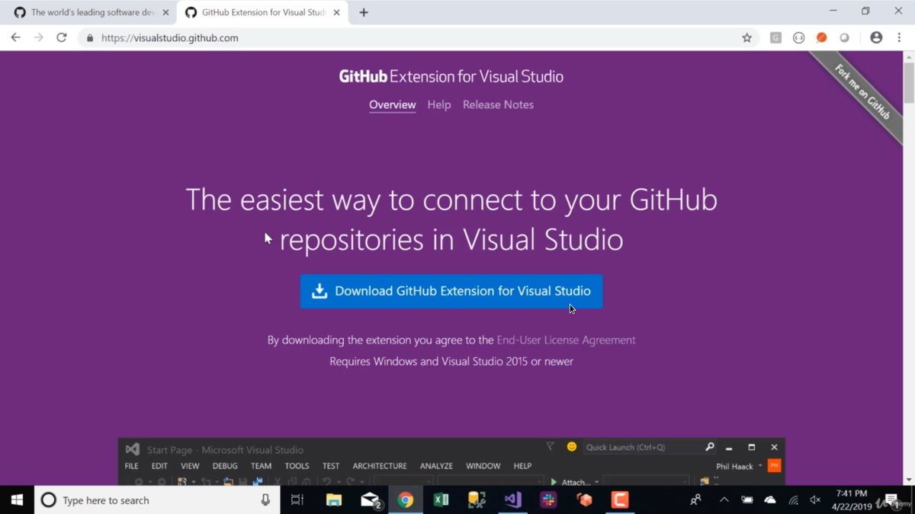Image resolution: width=915 pixels, height=514 pixels.
Task: Click the DEBUG menu in Visual Studio image
Action: click(x=225, y=466)
